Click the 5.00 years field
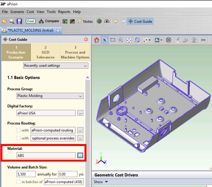Screen dimensions: 212x187 (68, 174)
